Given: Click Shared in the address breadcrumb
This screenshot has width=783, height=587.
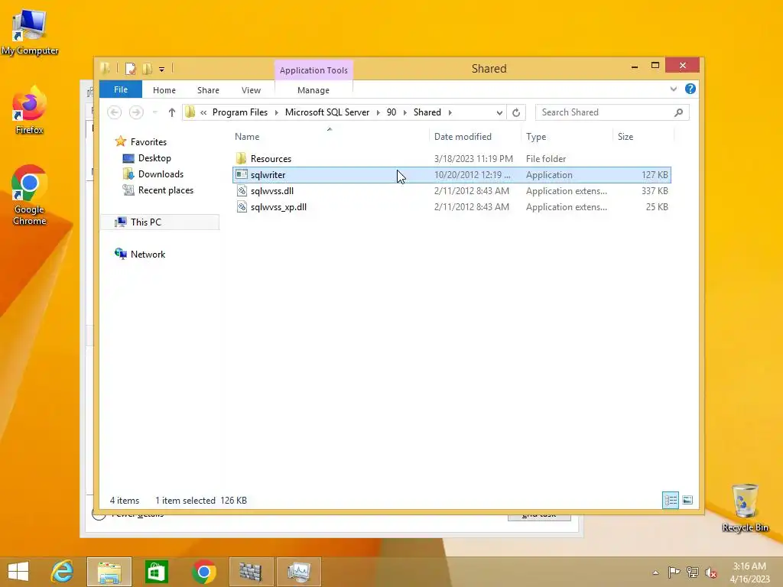Looking at the screenshot, I should 427,112.
